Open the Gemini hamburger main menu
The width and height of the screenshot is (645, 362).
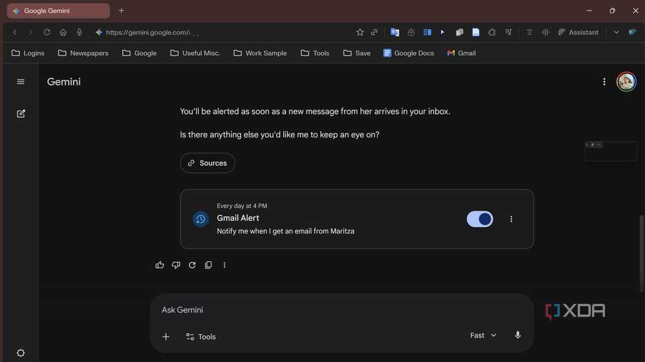pos(21,82)
